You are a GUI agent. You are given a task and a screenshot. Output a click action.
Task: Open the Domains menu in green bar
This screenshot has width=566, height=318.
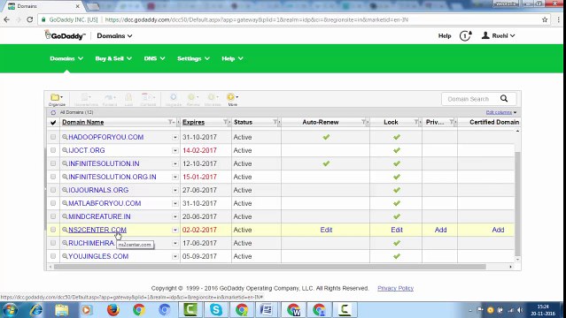[x=66, y=58]
